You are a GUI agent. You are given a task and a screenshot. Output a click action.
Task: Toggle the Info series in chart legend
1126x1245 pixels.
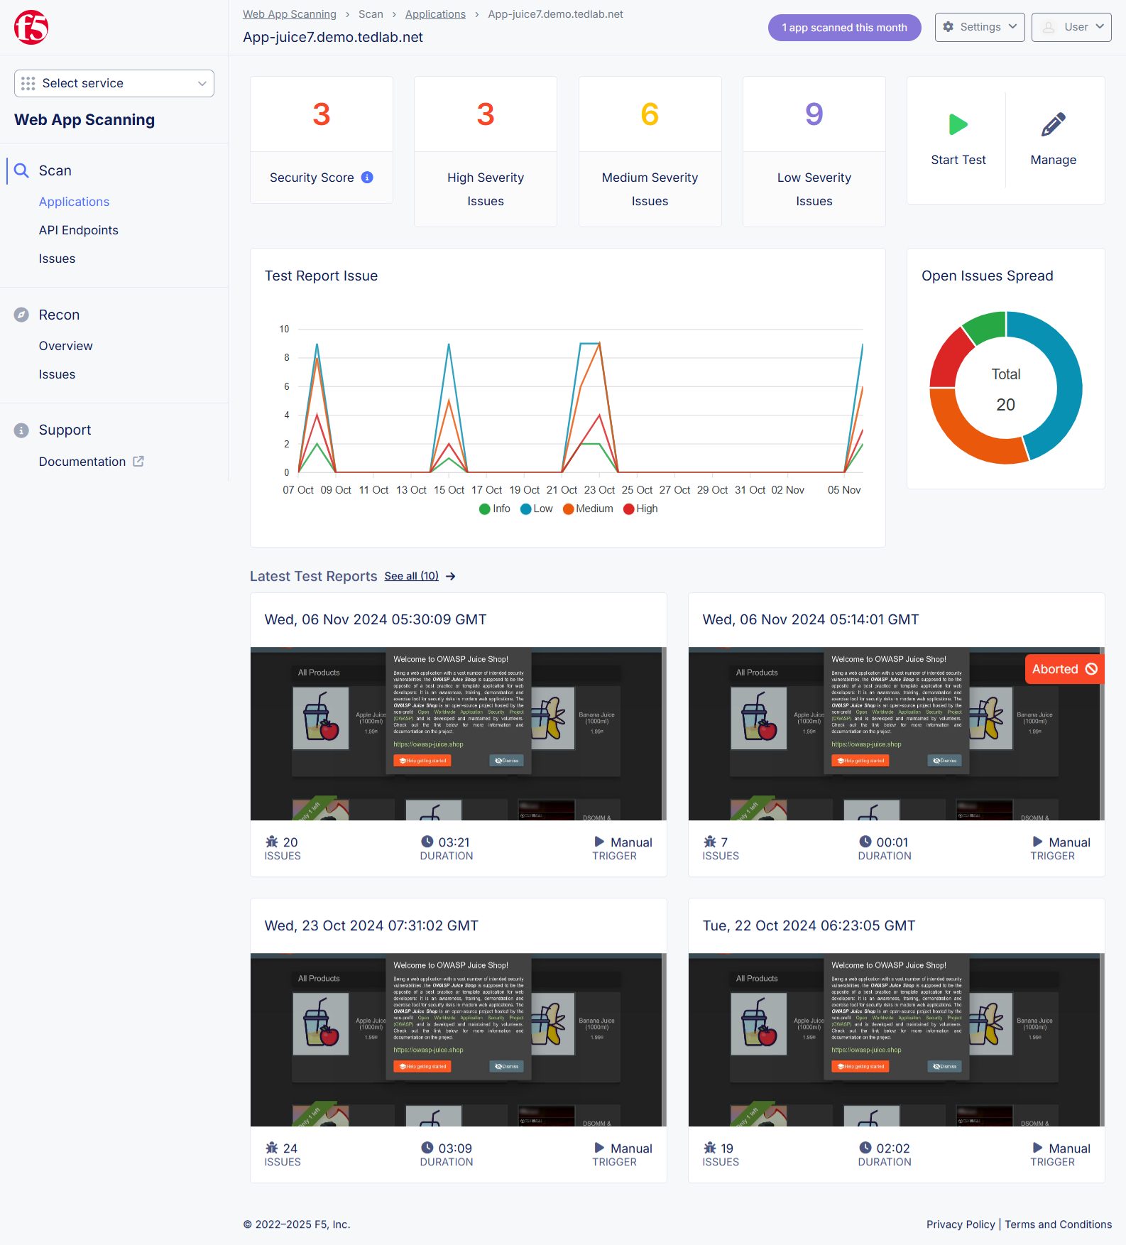tap(495, 509)
